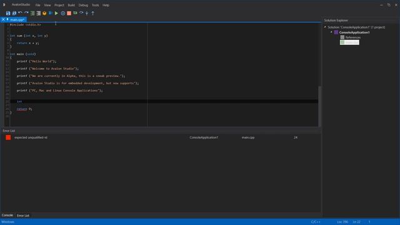
Task: Click the Step Over debug icon
Action: [81, 13]
